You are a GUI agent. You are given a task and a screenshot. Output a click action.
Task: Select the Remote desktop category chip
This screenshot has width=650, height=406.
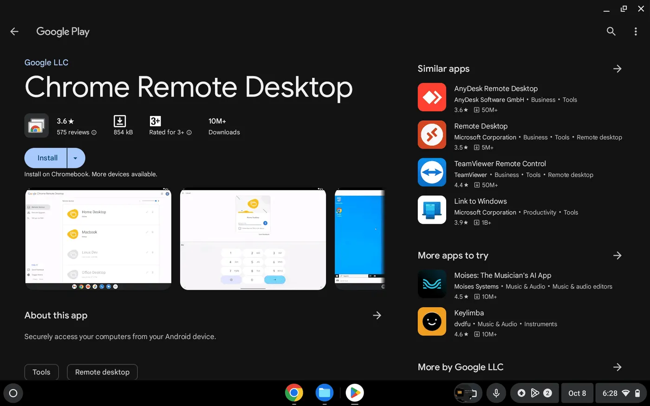(102, 372)
